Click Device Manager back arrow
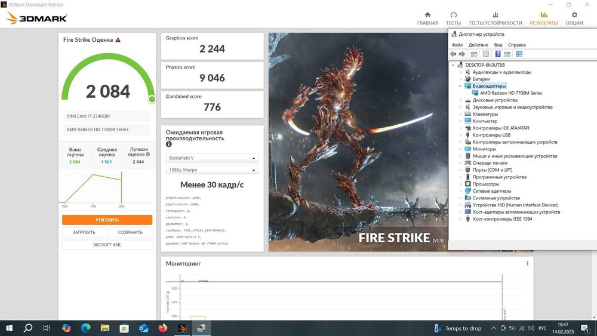This screenshot has height=336, width=597. pos(453,54)
